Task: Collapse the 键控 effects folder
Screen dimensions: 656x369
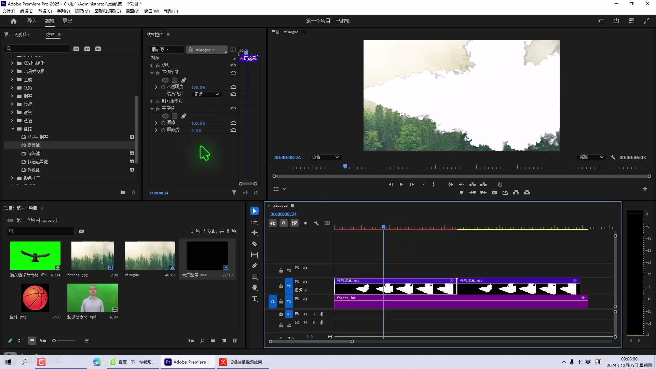Action: 13,129
